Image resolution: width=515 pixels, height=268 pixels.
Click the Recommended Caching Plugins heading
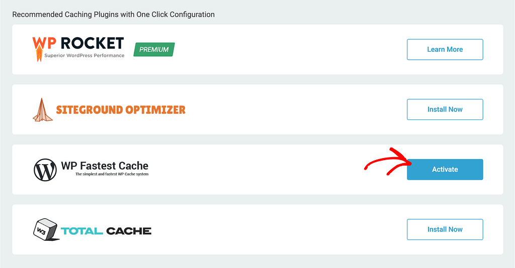113,15
